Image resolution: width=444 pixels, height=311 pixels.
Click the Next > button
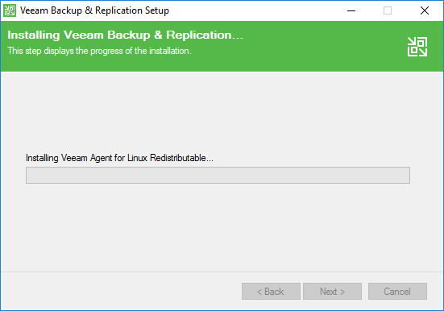point(333,291)
